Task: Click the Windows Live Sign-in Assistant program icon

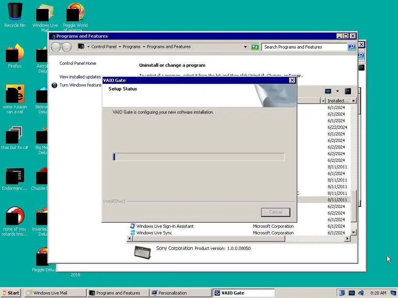Action: tap(133, 226)
